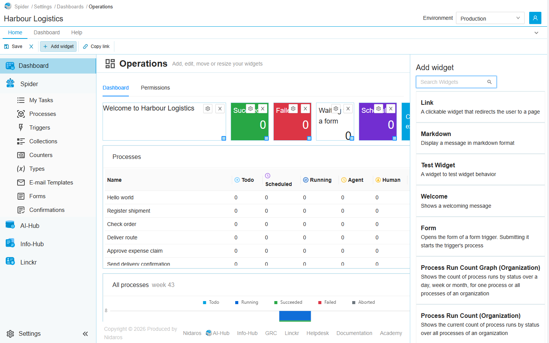Toggle the Succeeded legend series

coord(288,302)
